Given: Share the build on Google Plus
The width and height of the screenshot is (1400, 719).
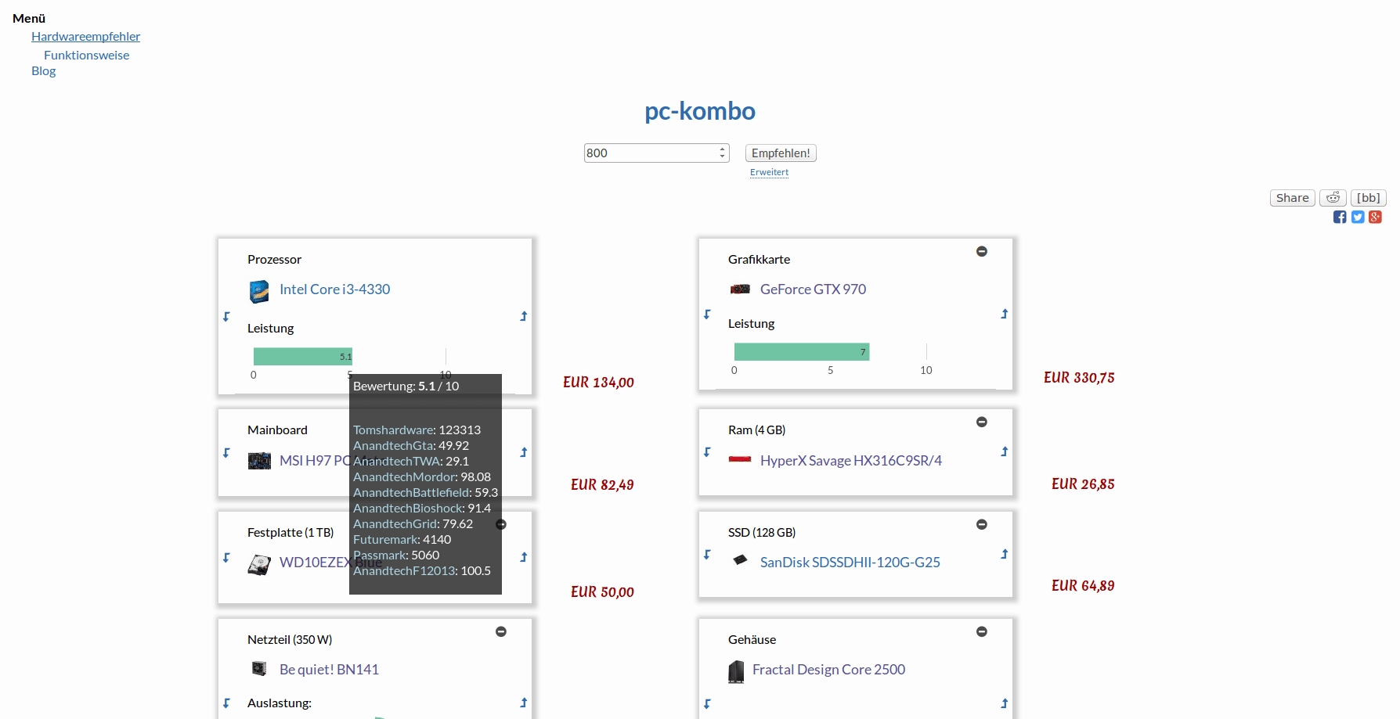Looking at the screenshot, I should pyautogui.click(x=1375, y=217).
